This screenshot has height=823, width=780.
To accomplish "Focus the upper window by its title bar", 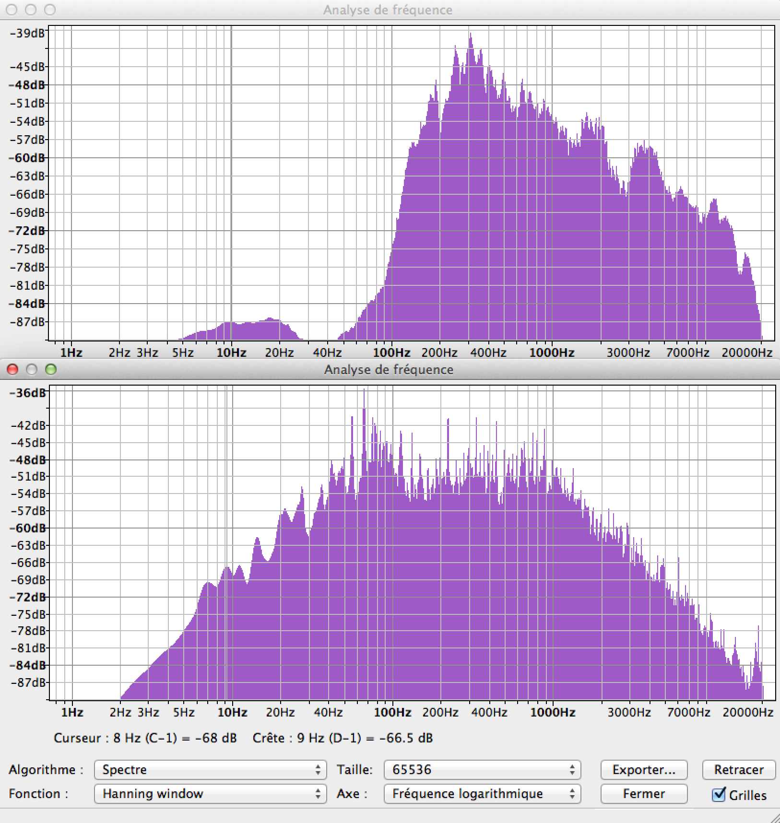I will pos(388,10).
